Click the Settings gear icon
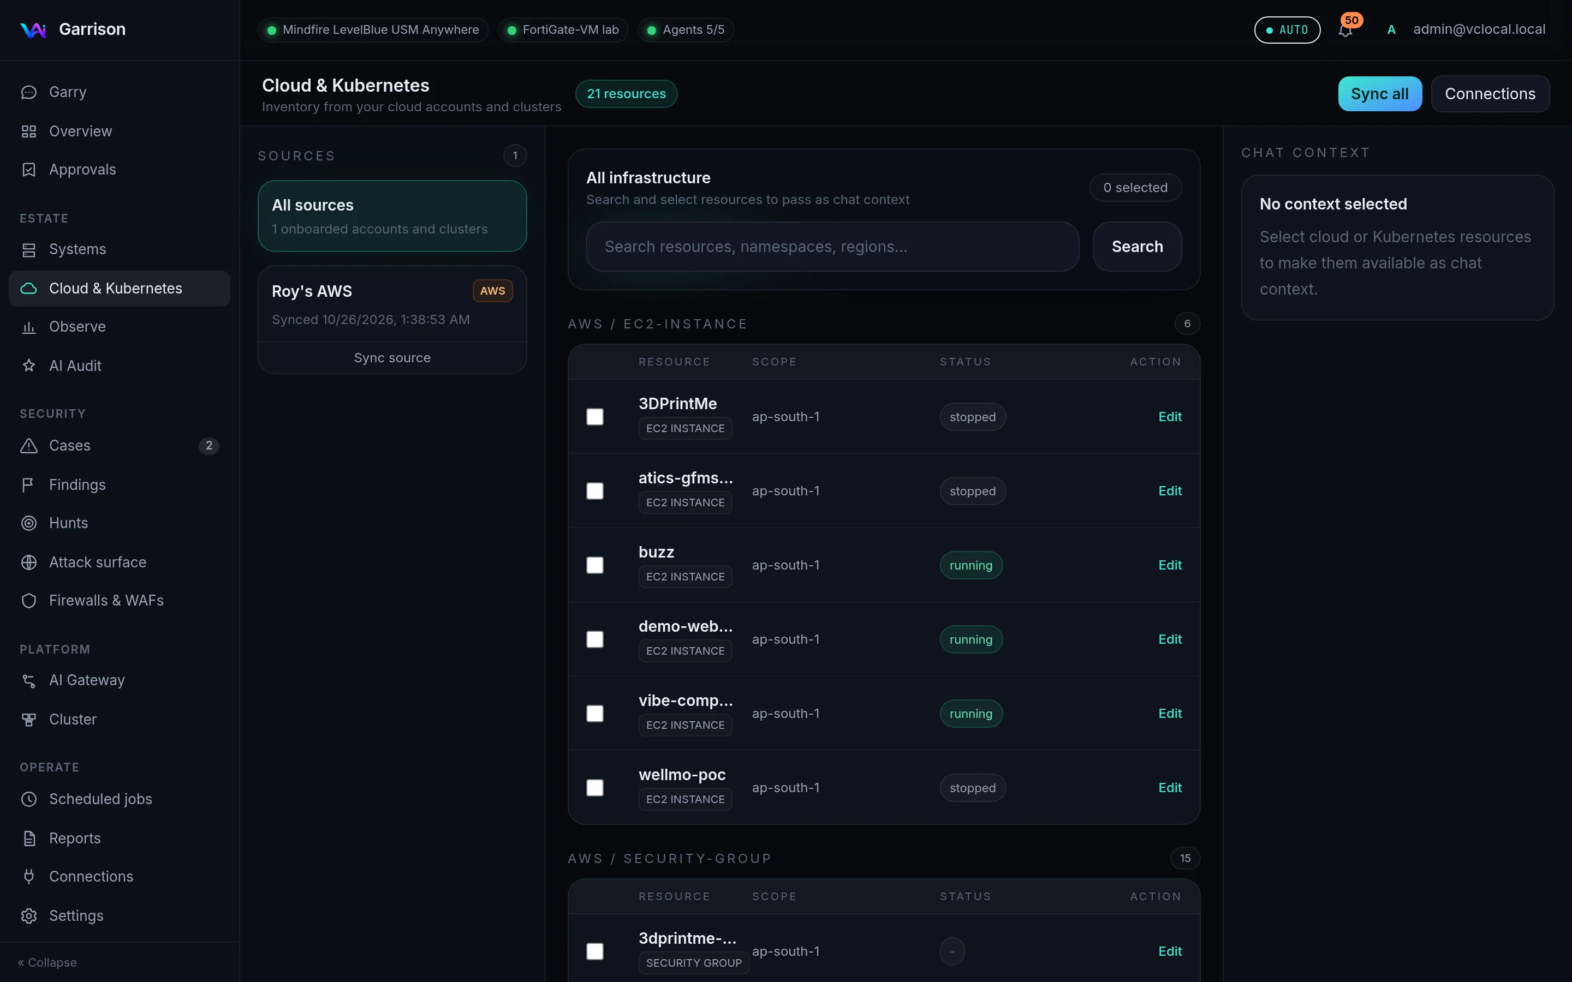 (x=28, y=916)
